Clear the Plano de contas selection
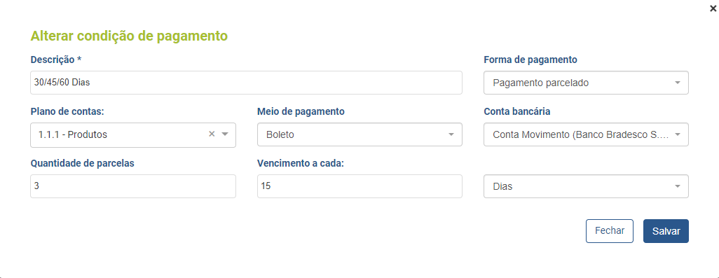719x278 pixels. pos(212,134)
